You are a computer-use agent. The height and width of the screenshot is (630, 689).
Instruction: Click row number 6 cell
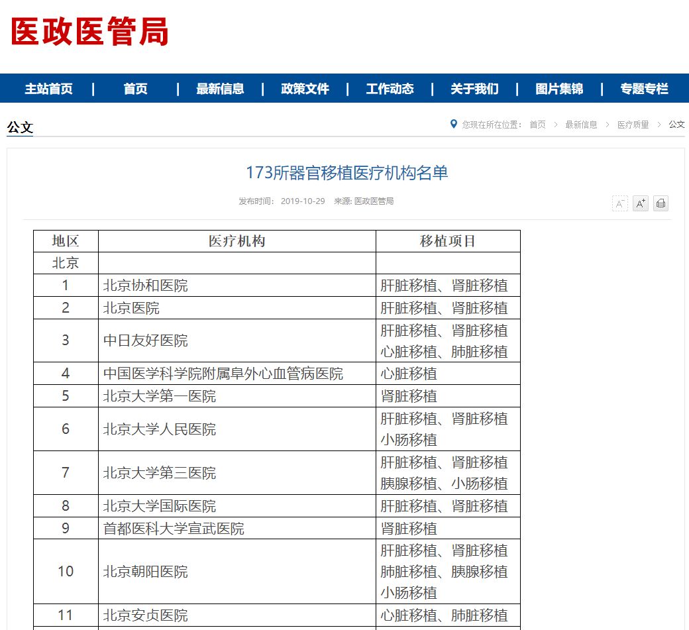point(66,429)
